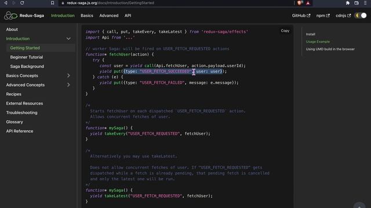Click takeEvery call in first mySaga
Image resolution: width=371 pixels, height=208 pixels.
coord(115,133)
